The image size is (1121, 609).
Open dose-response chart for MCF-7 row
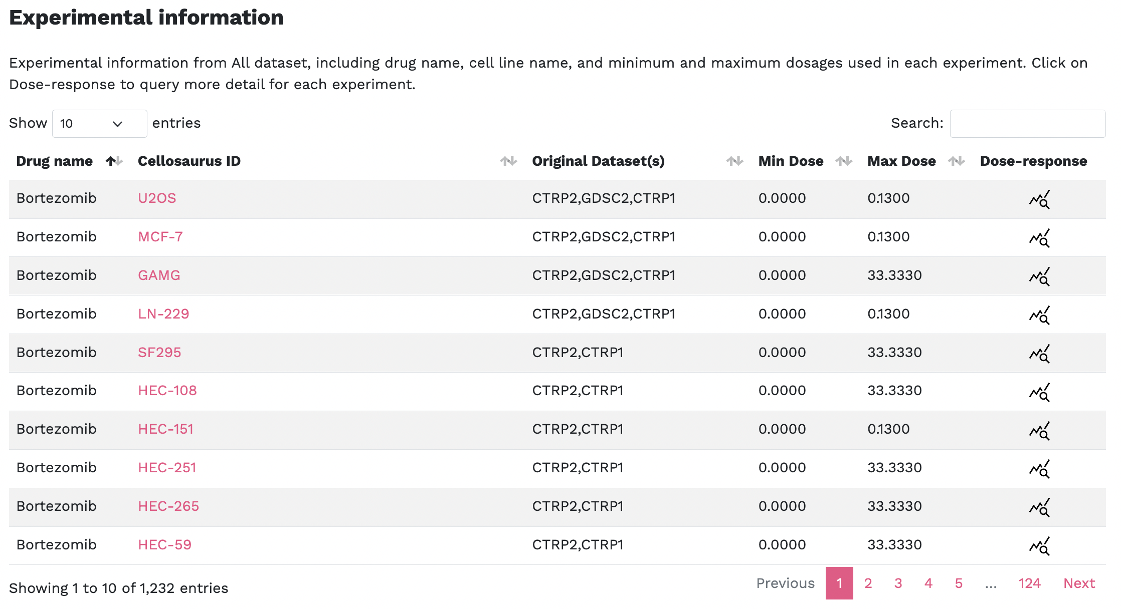[x=1039, y=238]
